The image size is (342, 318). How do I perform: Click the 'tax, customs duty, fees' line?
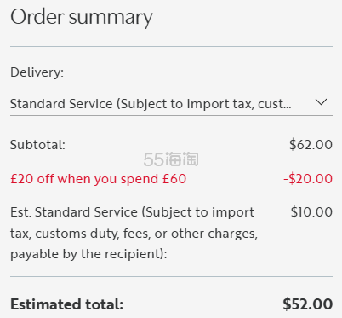(134, 234)
